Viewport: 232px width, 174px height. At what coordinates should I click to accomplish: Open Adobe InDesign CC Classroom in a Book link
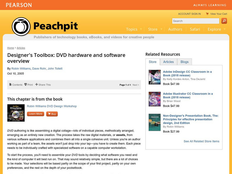[x=187, y=74]
